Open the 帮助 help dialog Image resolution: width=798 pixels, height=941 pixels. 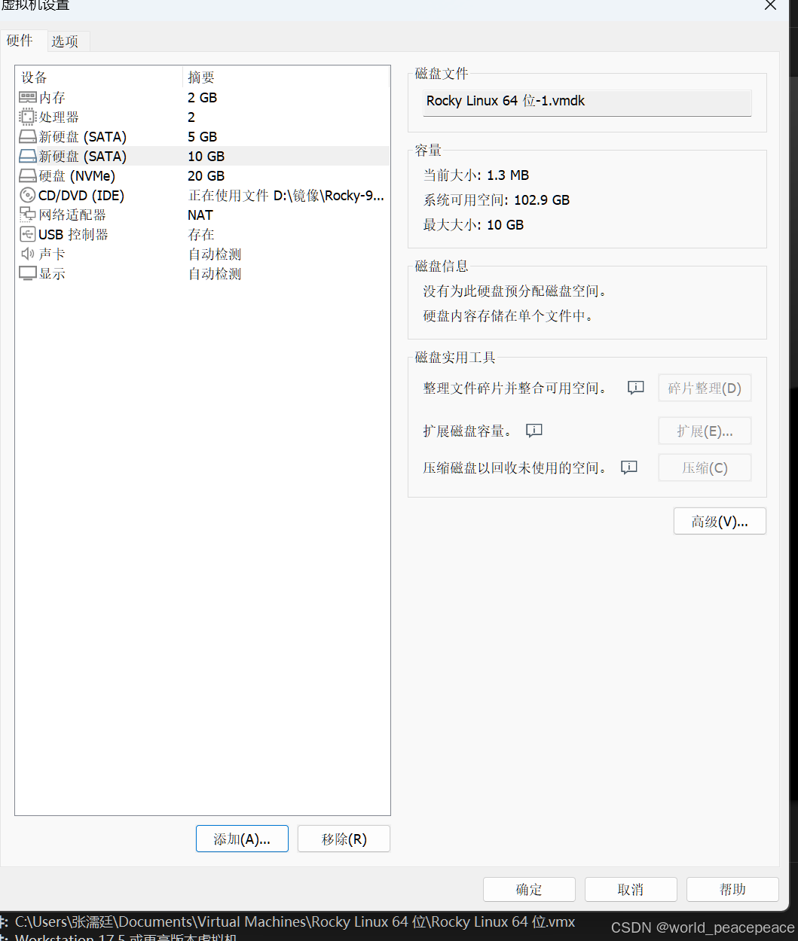pyautogui.click(x=732, y=889)
